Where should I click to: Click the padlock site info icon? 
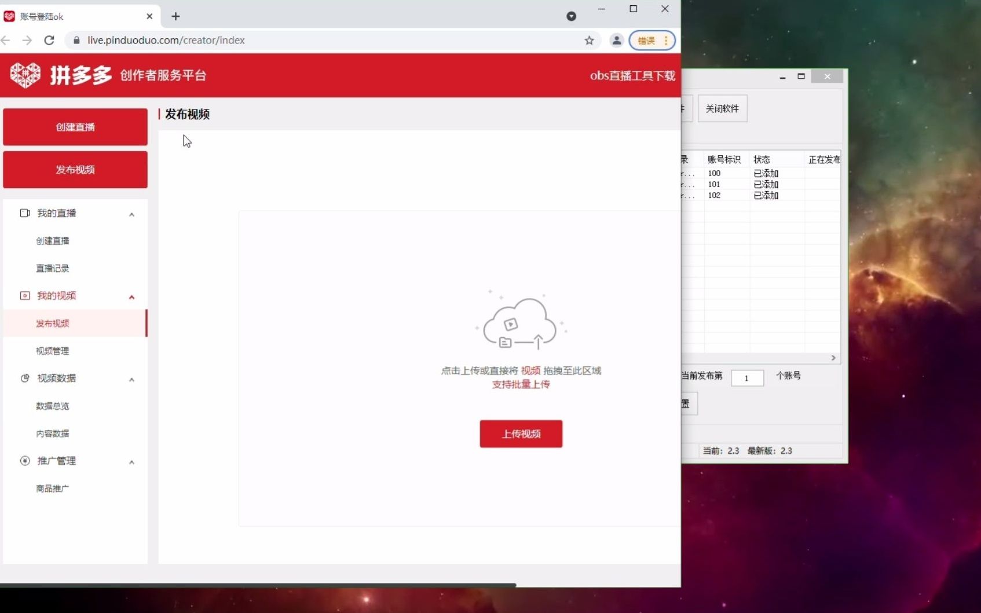(x=76, y=40)
